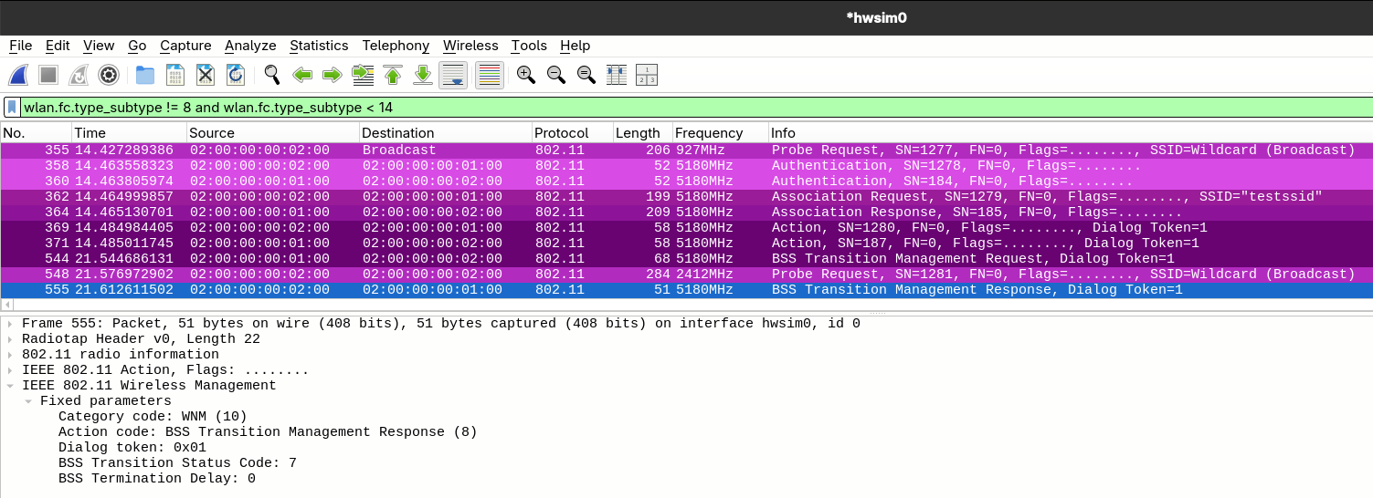Click the capture options gear icon
Image resolution: width=1373 pixels, height=498 pixels.
(109, 75)
